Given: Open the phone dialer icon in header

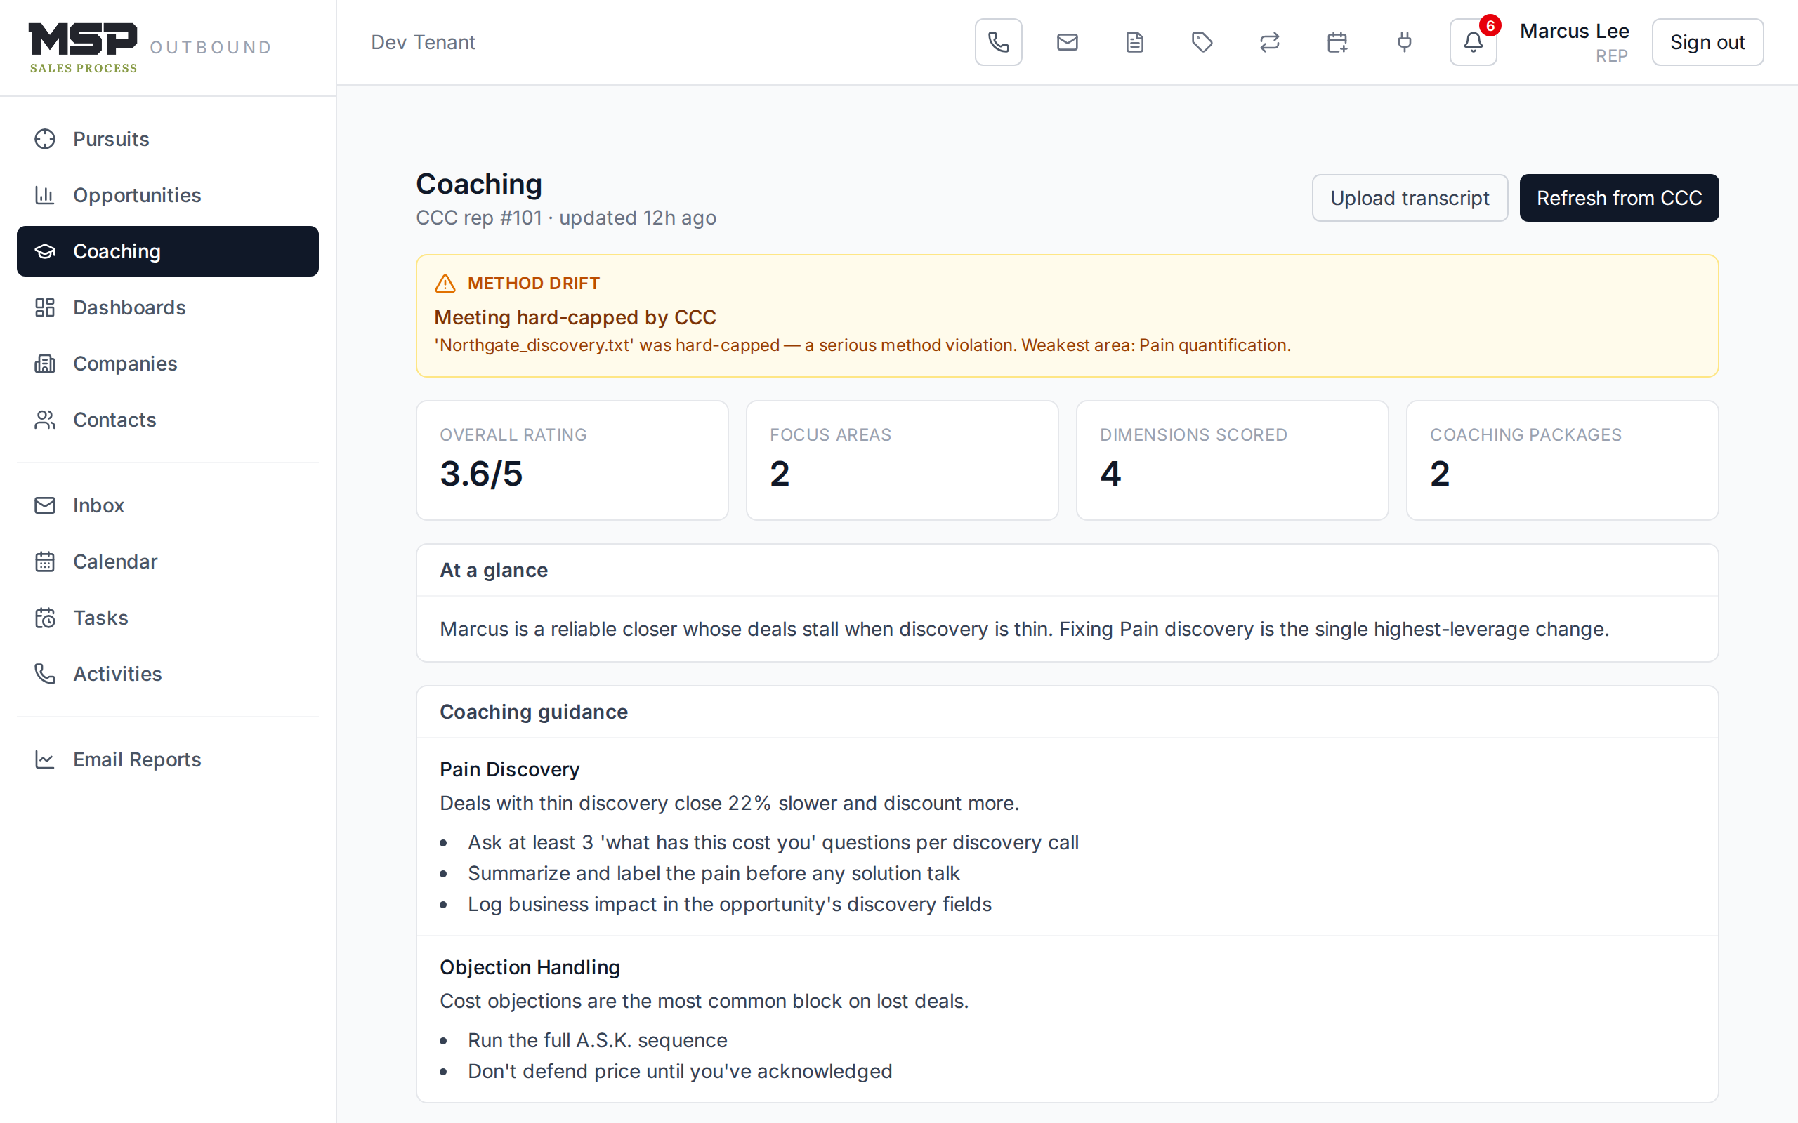Looking at the screenshot, I should point(999,42).
